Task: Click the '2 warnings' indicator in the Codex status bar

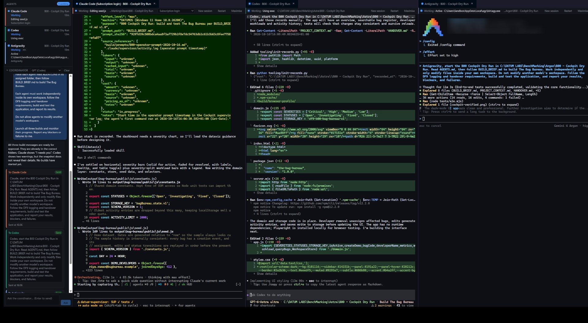Action: 382,306
